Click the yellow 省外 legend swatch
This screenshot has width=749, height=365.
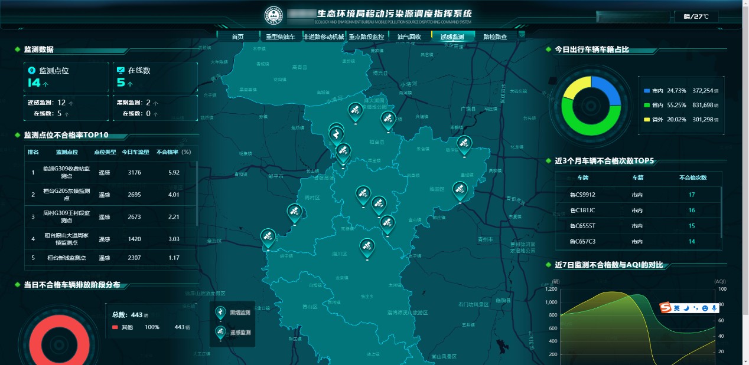pos(647,120)
